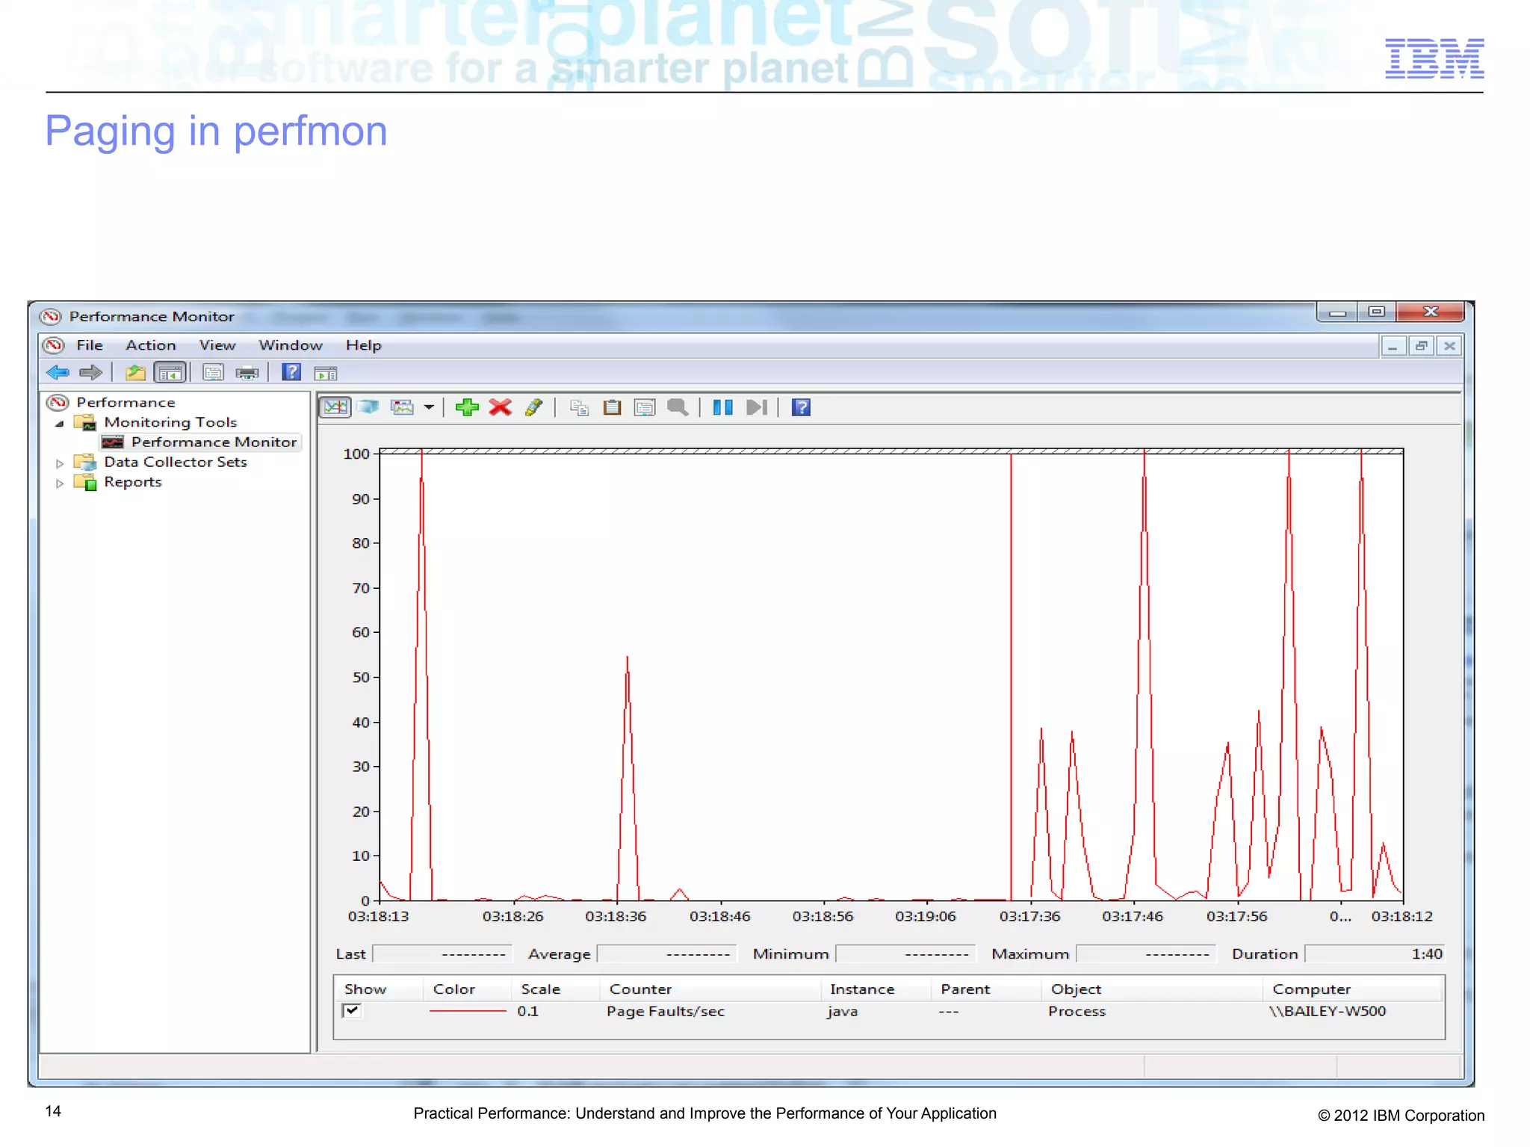1530x1147 pixels.
Task: Click the Parent column header
Action: point(986,989)
